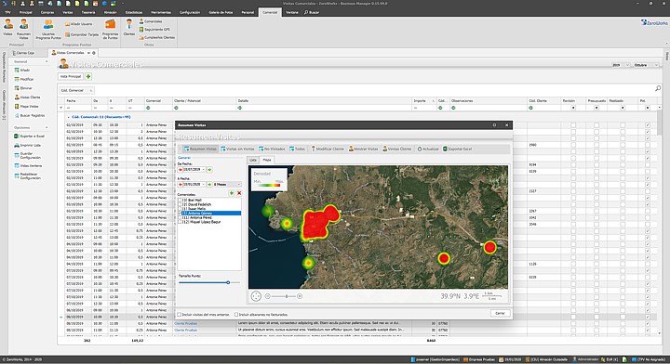Toggle Biel Moll checkbox in Comerciales

pyautogui.click(x=180, y=200)
